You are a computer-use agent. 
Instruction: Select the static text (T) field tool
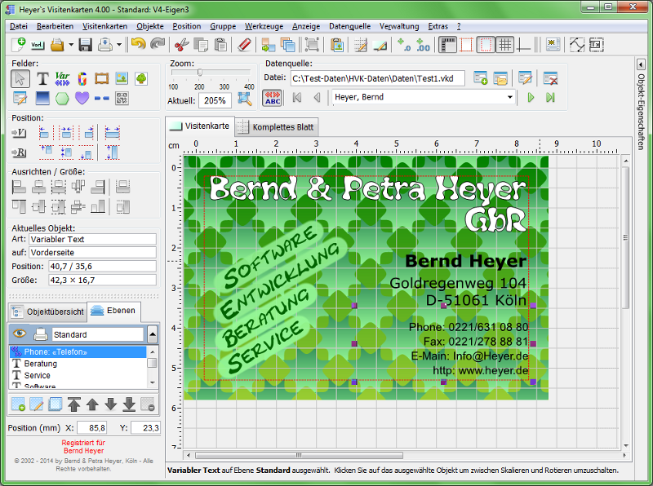coord(42,78)
